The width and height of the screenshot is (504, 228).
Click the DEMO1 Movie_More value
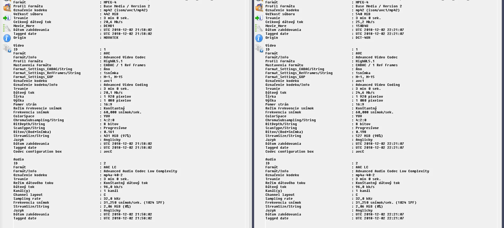[x=109, y=26]
